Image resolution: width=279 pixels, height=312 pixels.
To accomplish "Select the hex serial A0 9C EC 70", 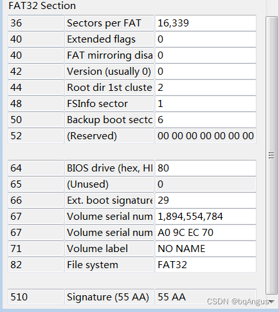I will tap(206, 233).
